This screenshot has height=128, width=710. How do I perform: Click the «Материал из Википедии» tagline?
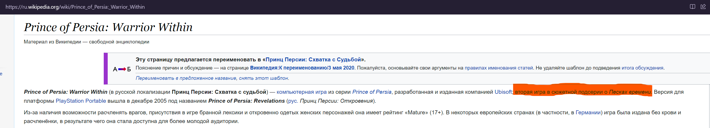86,42
